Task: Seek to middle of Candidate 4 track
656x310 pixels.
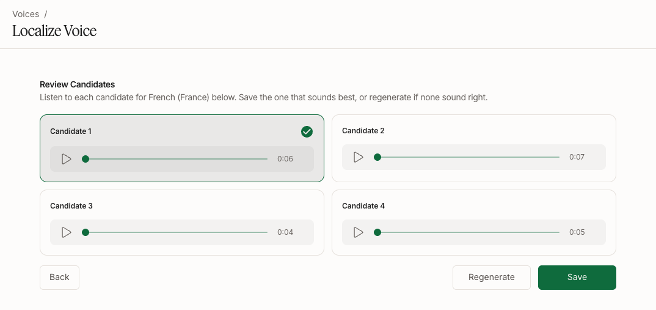Action: [468, 232]
